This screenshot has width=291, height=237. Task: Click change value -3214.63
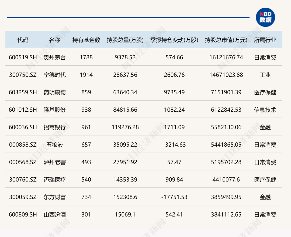174,145
